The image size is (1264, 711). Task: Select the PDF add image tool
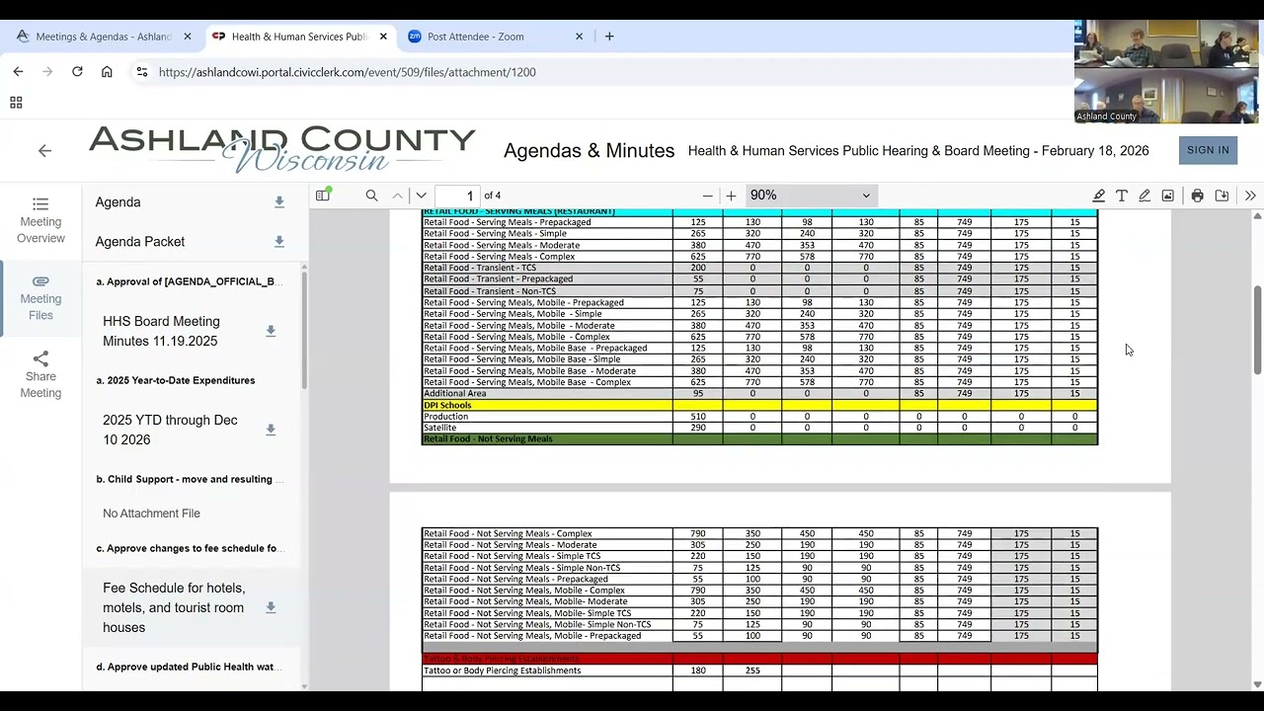1167,196
